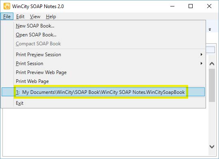Image resolution: width=219 pixels, height=159 pixels.
Task: Choose New SOAP Book... from File menu
Action: click(x=103, y=26)
